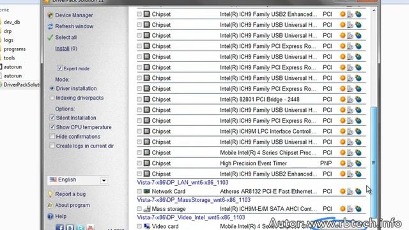
Task: Tick the Mass storage SATA AHCI checkbox
Action: [x=139, y=209]
